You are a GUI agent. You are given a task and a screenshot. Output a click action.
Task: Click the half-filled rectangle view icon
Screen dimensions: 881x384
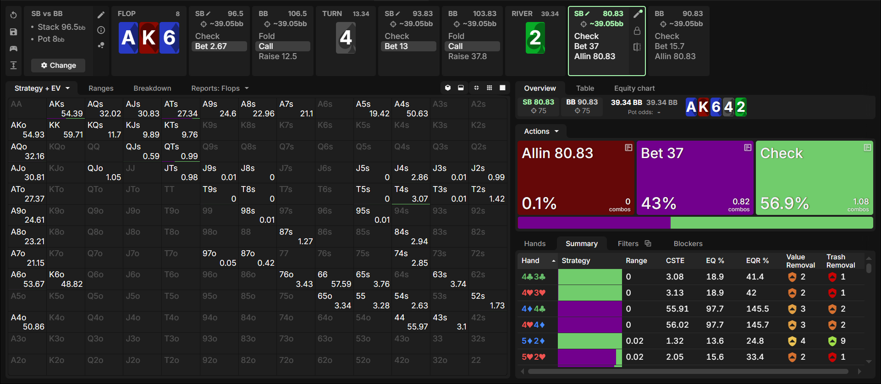tap(461, 88)
